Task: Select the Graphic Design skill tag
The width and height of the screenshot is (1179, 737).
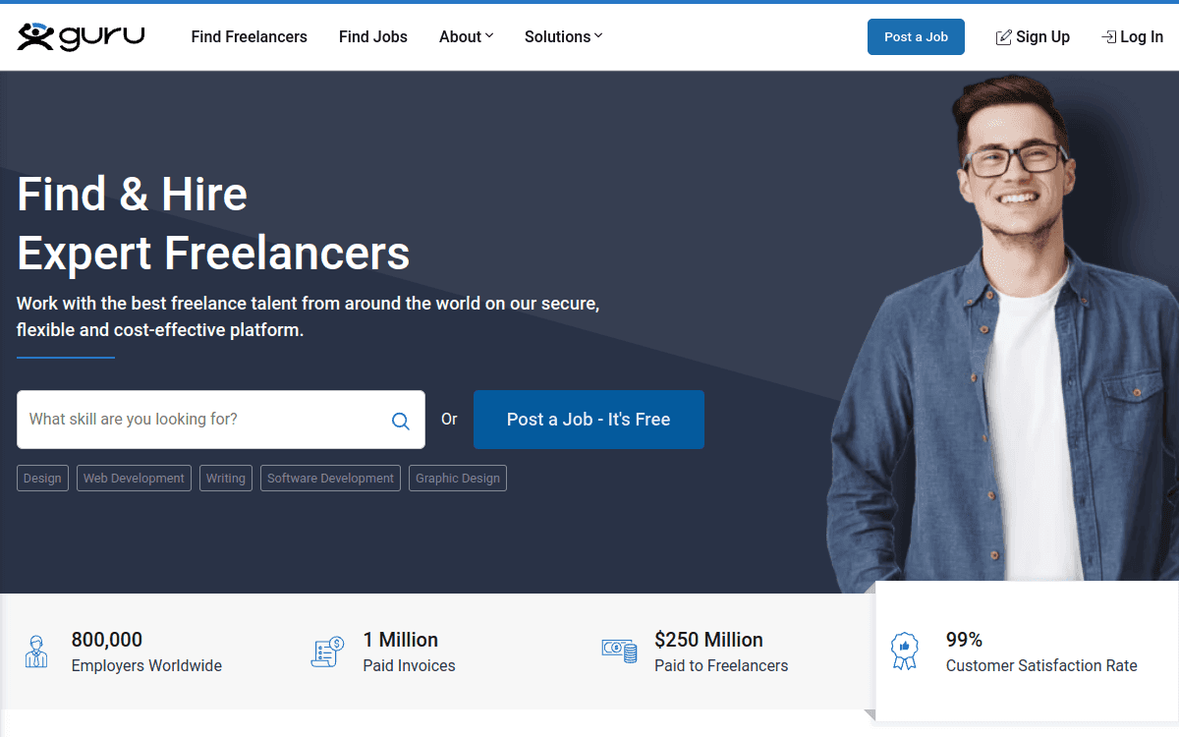Action: (x=457, y=479)
